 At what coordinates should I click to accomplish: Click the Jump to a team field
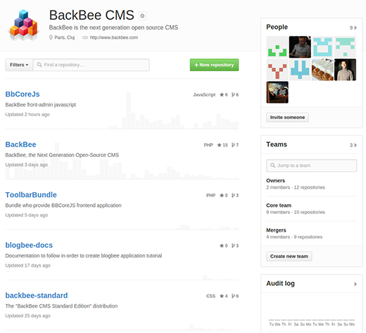pyautogui.click(x=312, y=165)
